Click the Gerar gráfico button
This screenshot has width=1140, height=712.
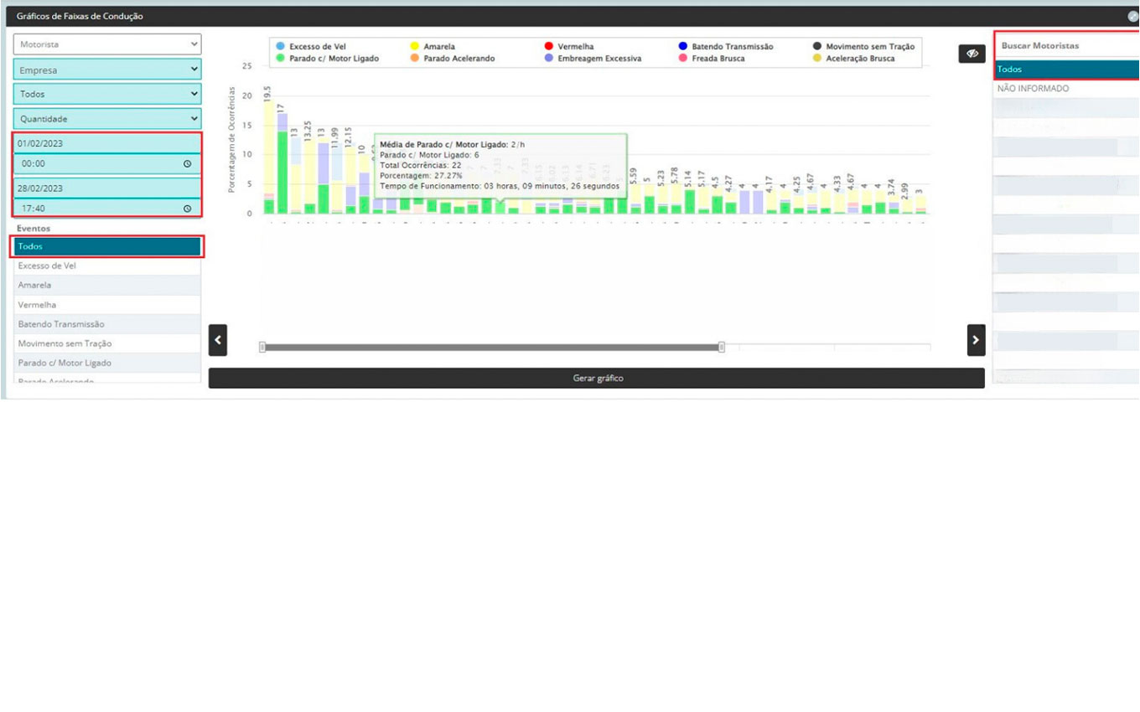pos(597,379)
